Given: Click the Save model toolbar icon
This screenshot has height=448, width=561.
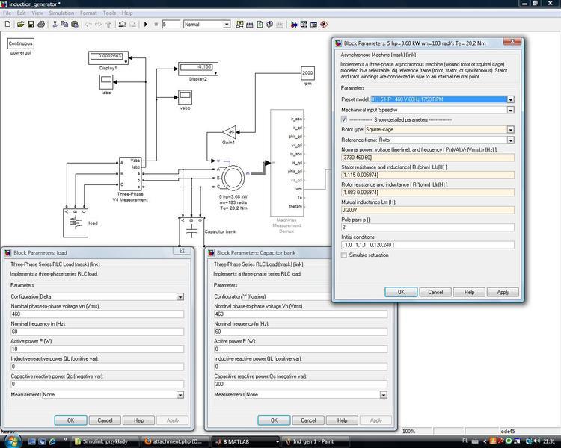Looking at the screenshot, I should pyautogui.click(x=31, y=25).
